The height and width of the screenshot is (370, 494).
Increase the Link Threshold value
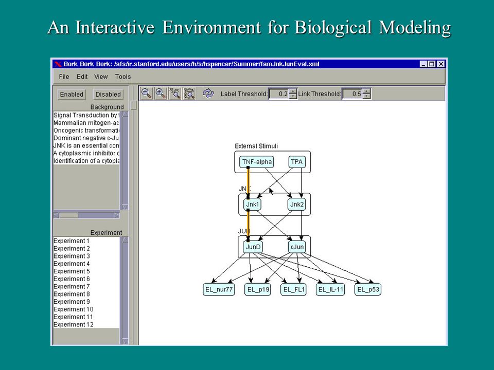pyautogui.click(x=366, y=91)
